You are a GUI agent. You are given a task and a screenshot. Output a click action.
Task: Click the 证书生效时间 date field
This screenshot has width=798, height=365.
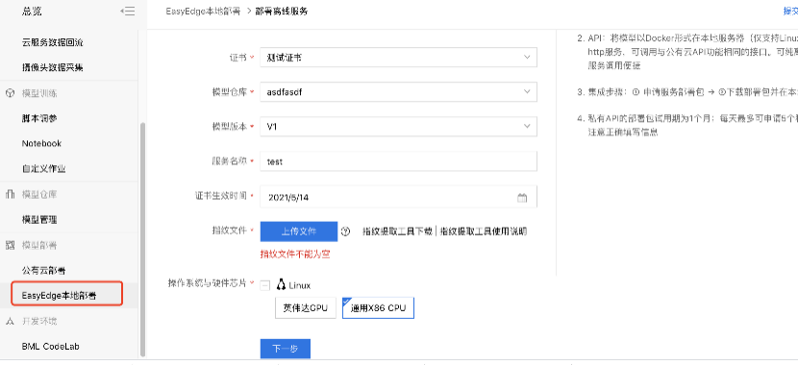pos(398,197)
